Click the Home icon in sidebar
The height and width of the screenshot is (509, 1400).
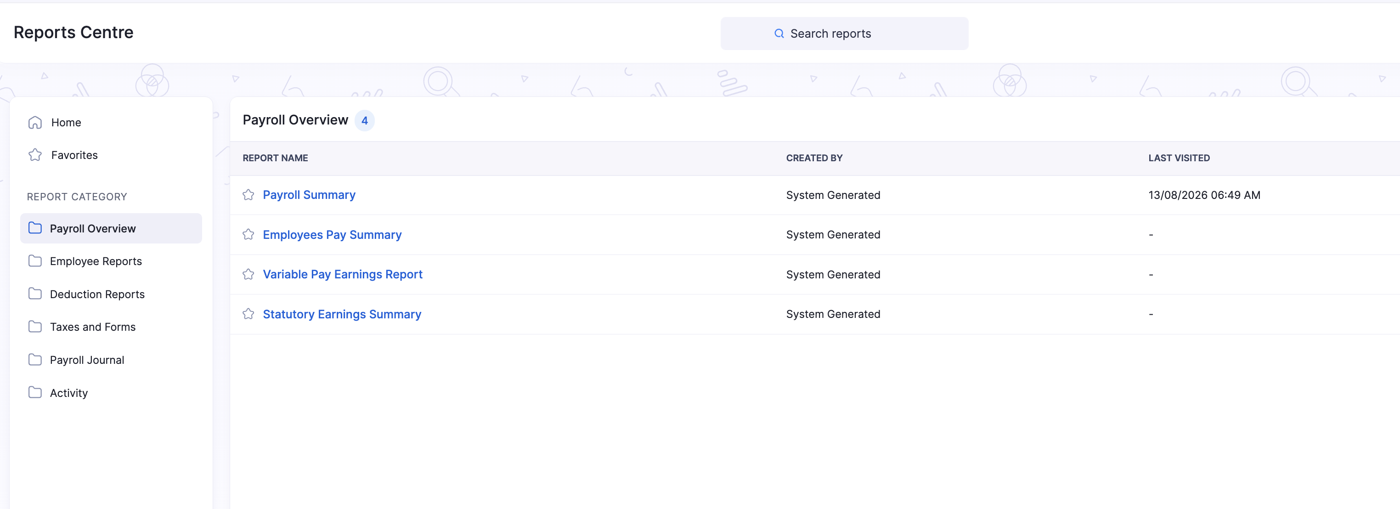pyautogui.click(x=35, y=122)
